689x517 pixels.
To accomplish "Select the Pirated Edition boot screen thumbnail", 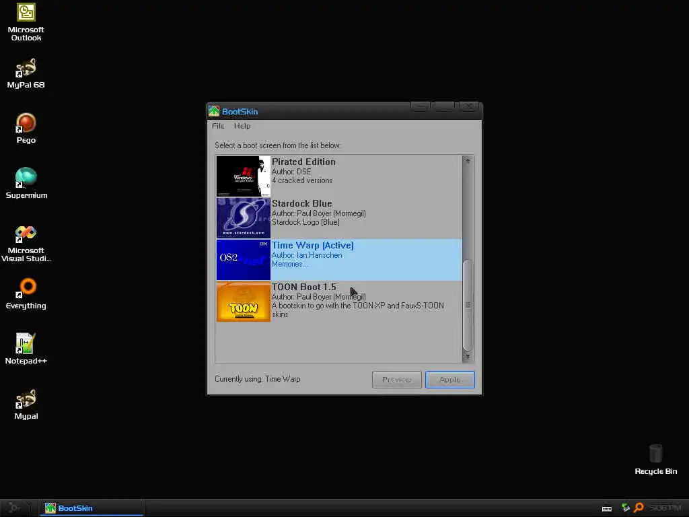I will [x=244, y=176].
